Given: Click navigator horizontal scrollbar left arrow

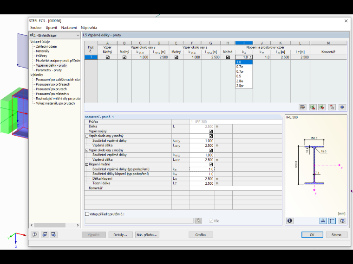Looking at the screenshot, I should (x=32, y=225).
